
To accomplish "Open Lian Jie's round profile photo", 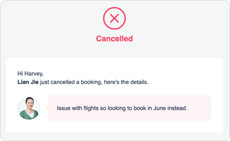I will click(x=29, y=108).
